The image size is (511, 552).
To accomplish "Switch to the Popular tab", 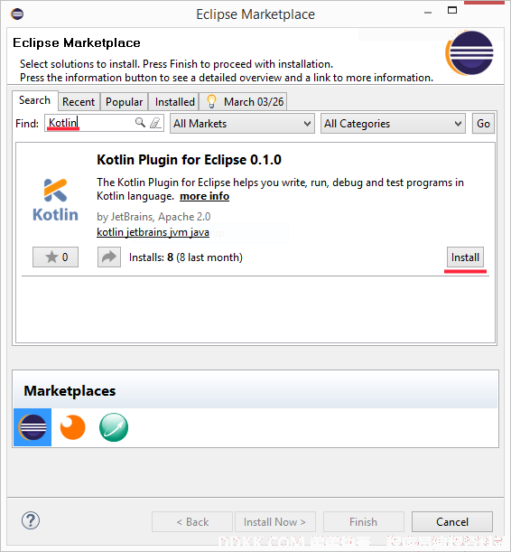I will [125, 102].
